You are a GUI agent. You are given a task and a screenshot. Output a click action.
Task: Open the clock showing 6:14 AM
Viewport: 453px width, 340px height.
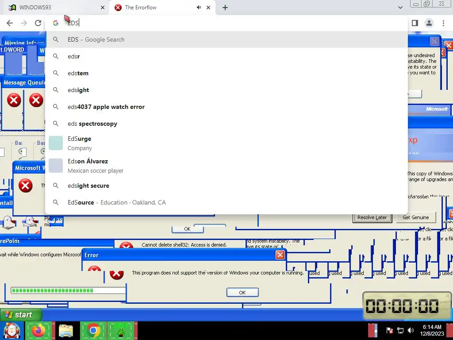(432, 330)
